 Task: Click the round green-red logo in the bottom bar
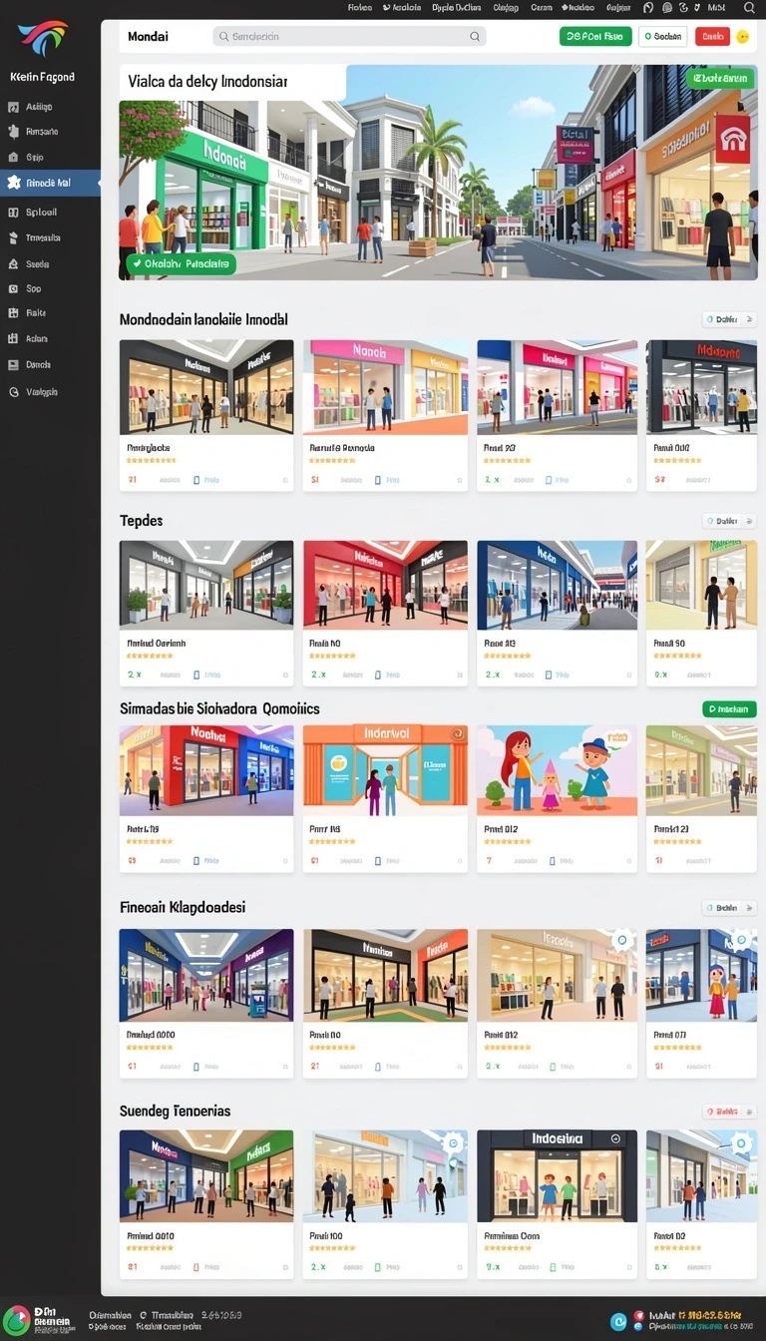(16, 1319)
